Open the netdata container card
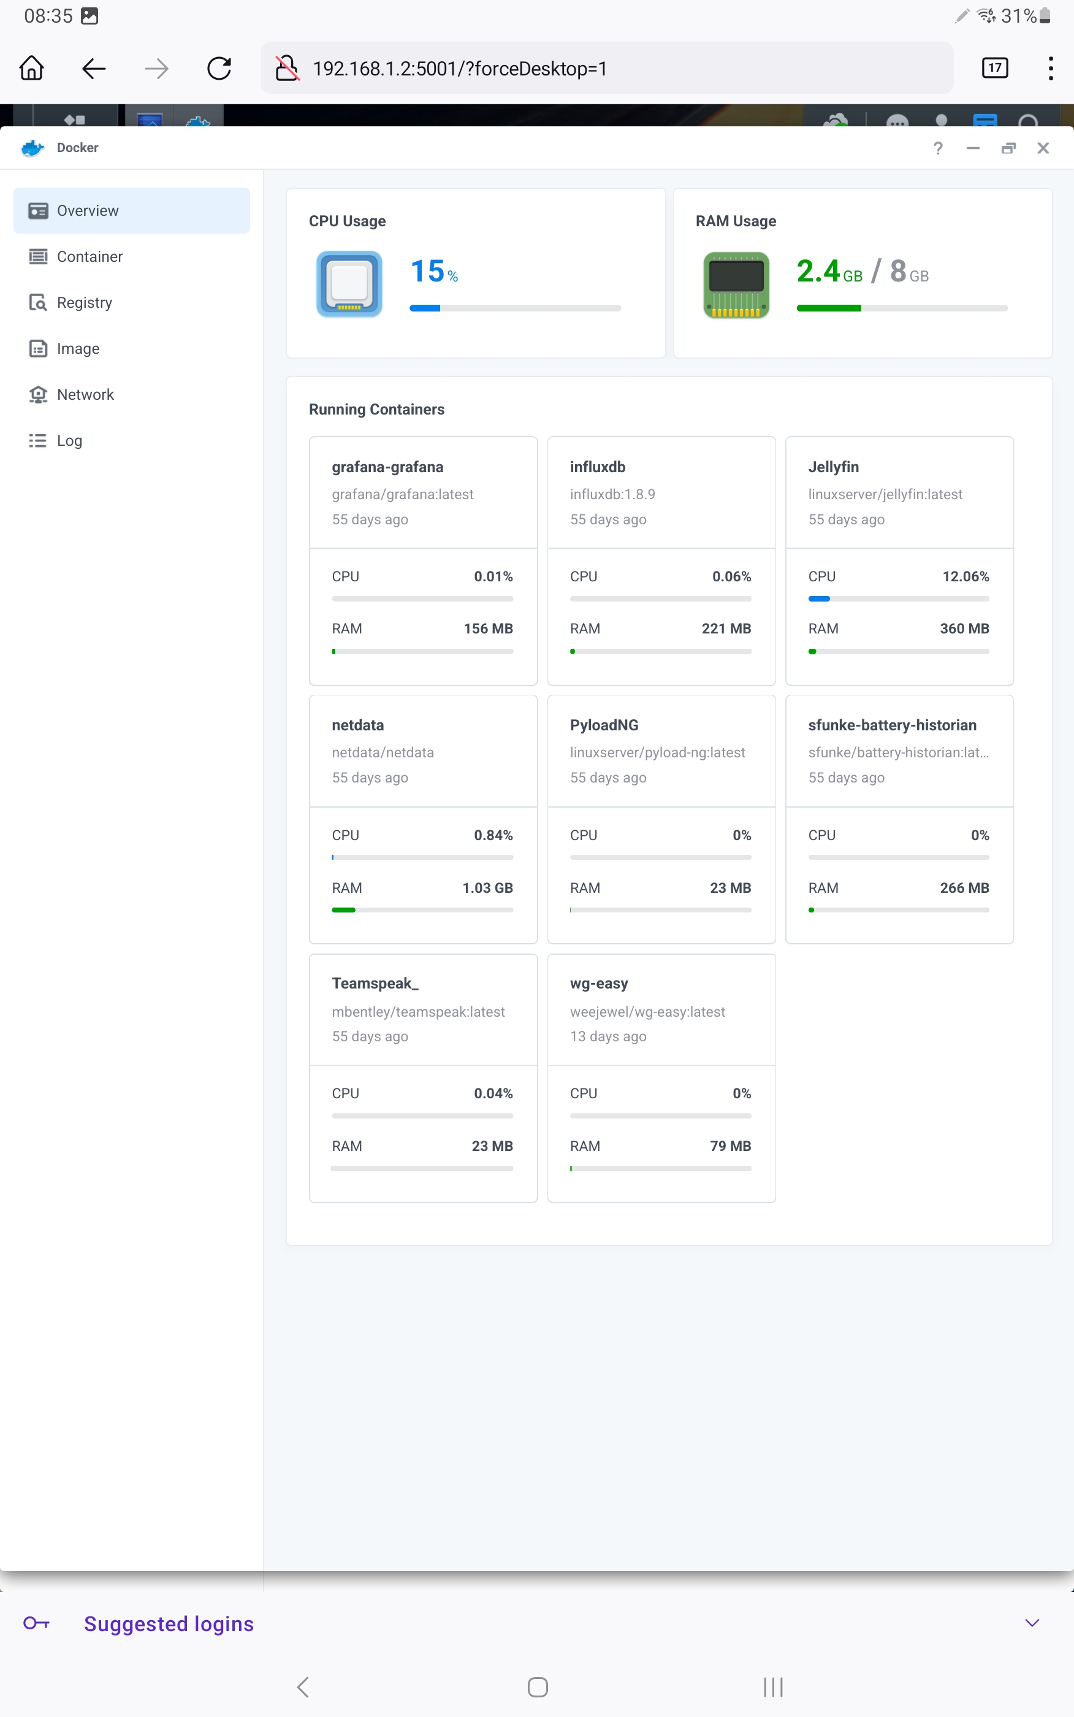The width and height of the screenshot is (1074, 1717). [424, 819]
